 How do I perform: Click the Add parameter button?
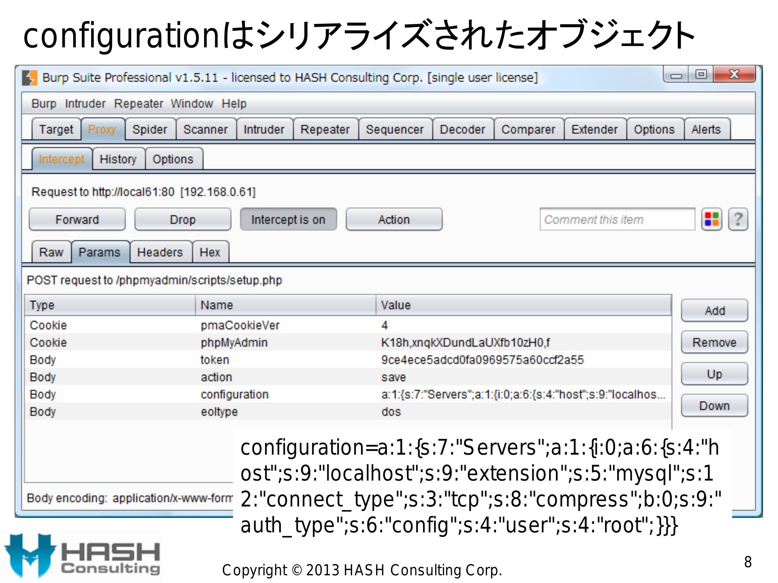coord(714,311)
